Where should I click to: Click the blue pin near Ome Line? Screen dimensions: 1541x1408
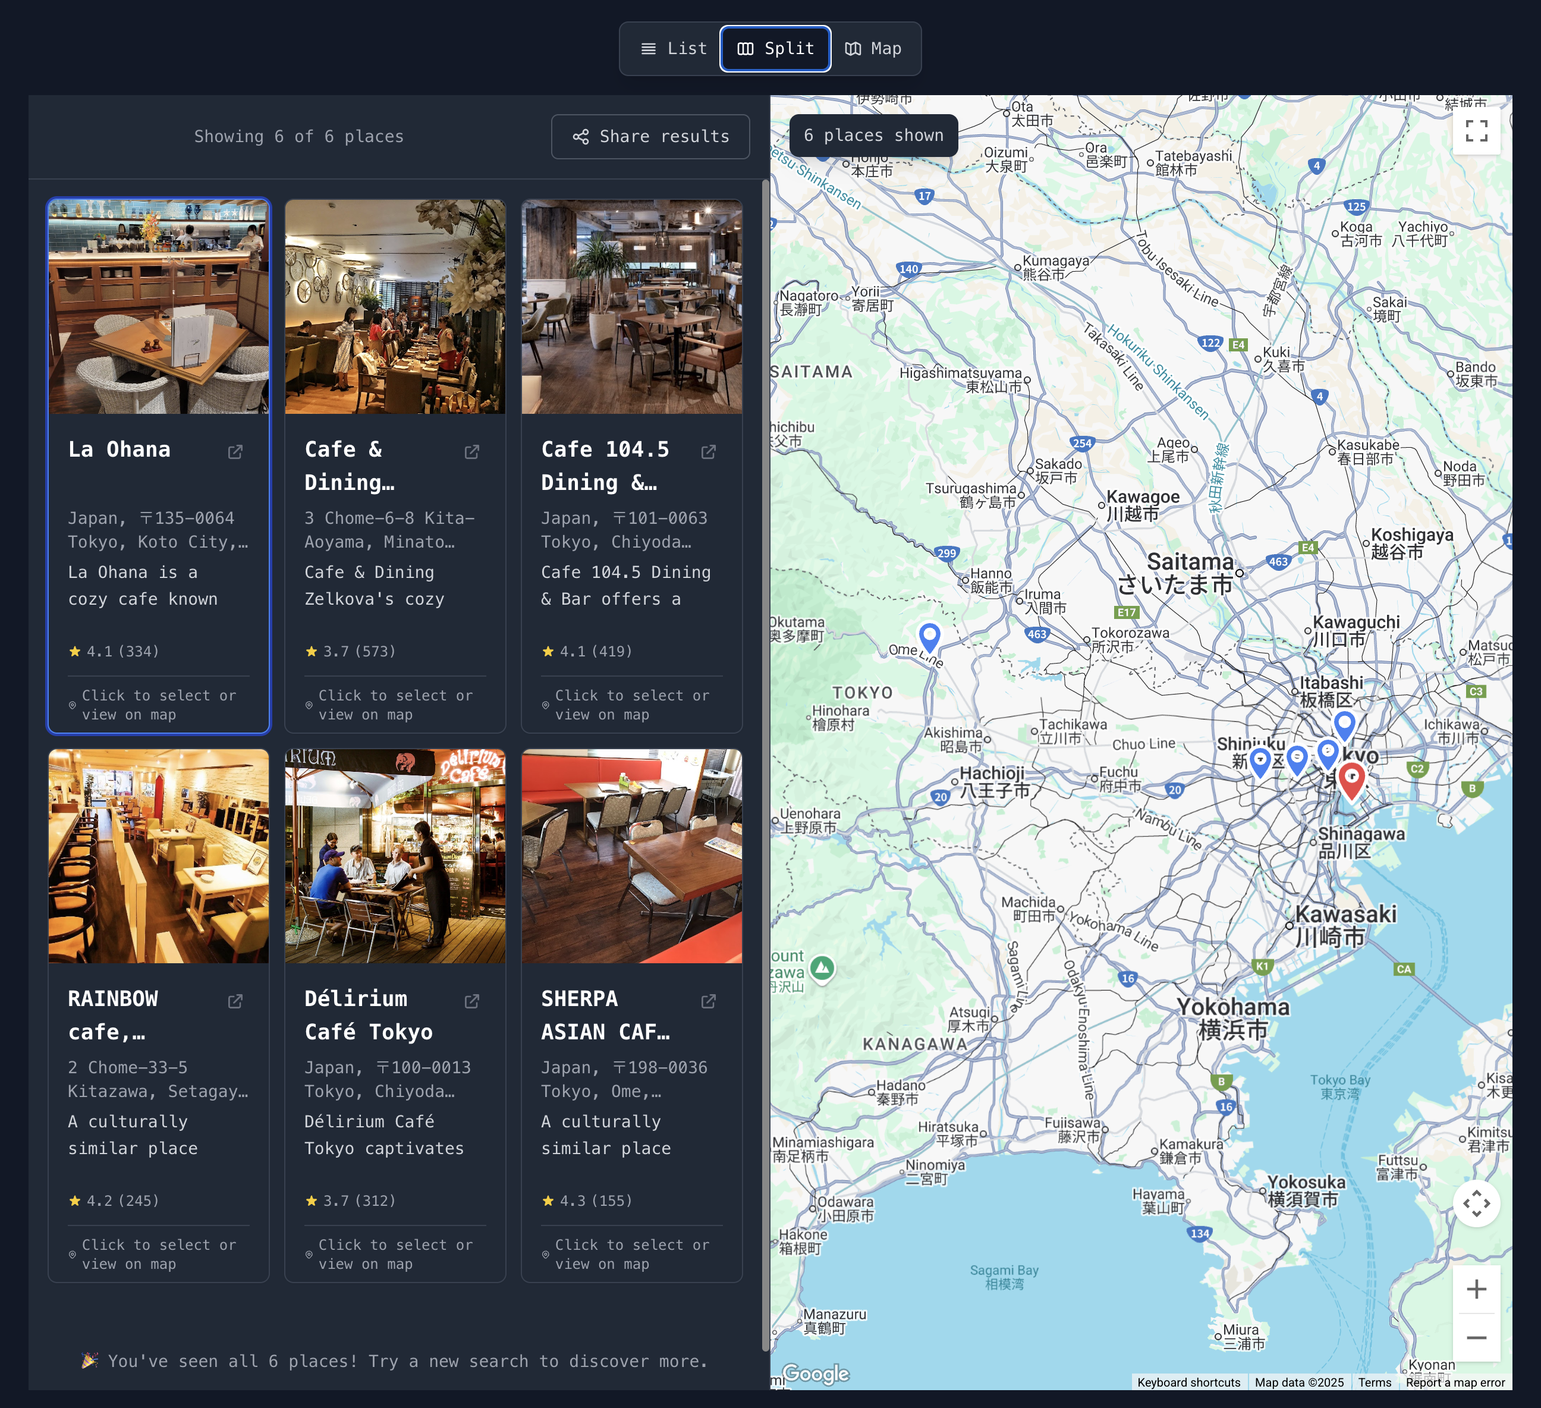coord(929,635)
